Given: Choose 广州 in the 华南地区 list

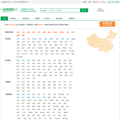Looking at the screenshot, I should pos(18,82).
